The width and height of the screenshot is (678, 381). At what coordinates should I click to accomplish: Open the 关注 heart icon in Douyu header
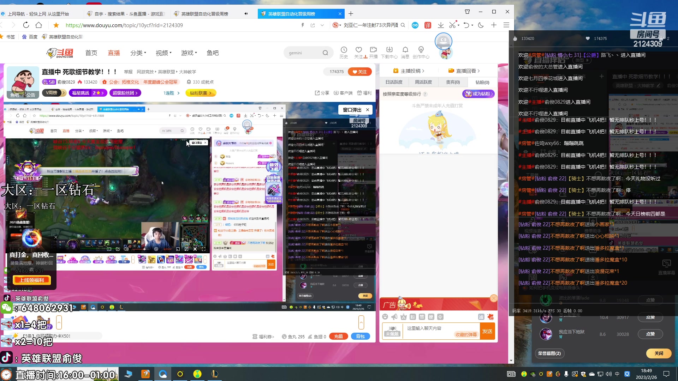(x=359, y=53)
